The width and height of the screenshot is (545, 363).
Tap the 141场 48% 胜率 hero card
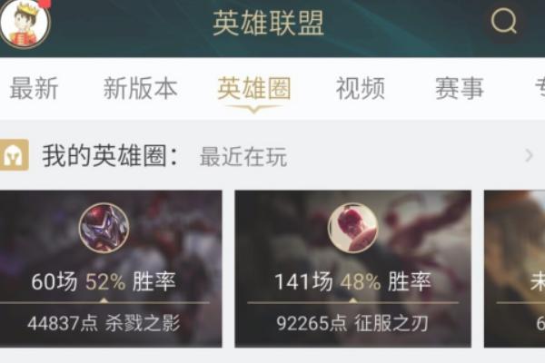pos(353,269)
